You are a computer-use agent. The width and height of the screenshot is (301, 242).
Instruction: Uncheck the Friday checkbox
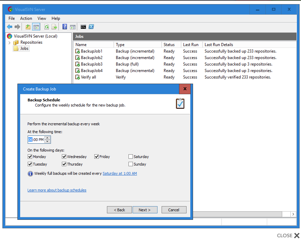pyautogui.click(x=96, y=157)
